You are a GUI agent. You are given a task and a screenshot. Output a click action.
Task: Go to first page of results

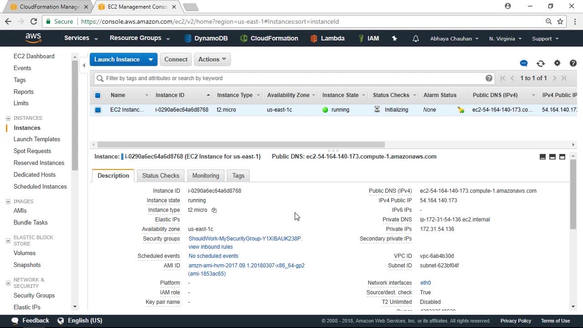tap(502, 78)
